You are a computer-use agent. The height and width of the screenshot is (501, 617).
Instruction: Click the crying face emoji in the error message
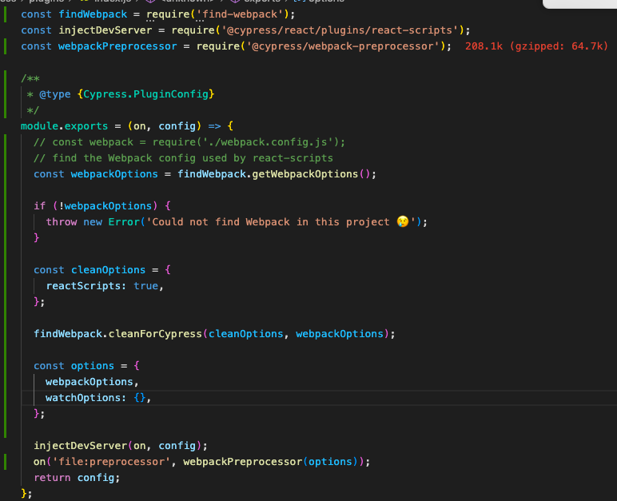403,221
